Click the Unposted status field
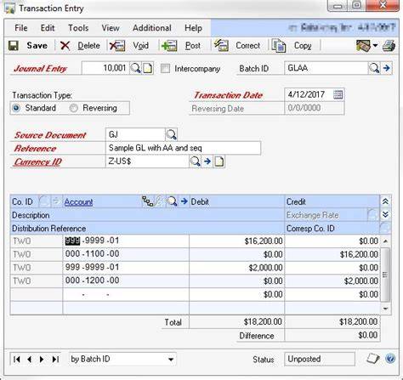Screen dimensions: 403x380 click(x=320, y=359)
